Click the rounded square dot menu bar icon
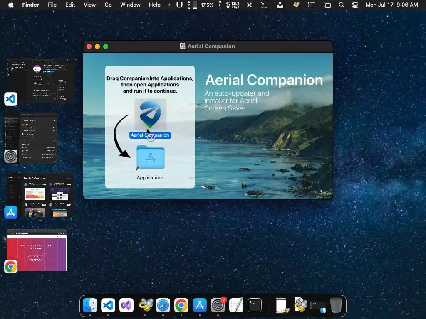426x319 pixels. tap(264, 5)
